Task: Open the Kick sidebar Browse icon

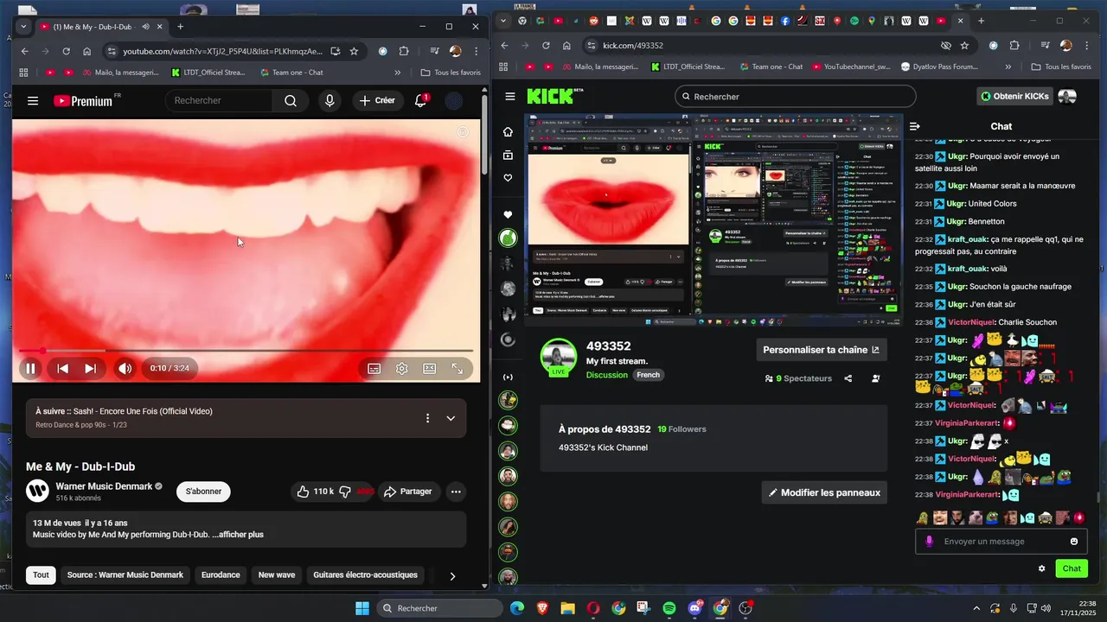Action: [508, 155]
